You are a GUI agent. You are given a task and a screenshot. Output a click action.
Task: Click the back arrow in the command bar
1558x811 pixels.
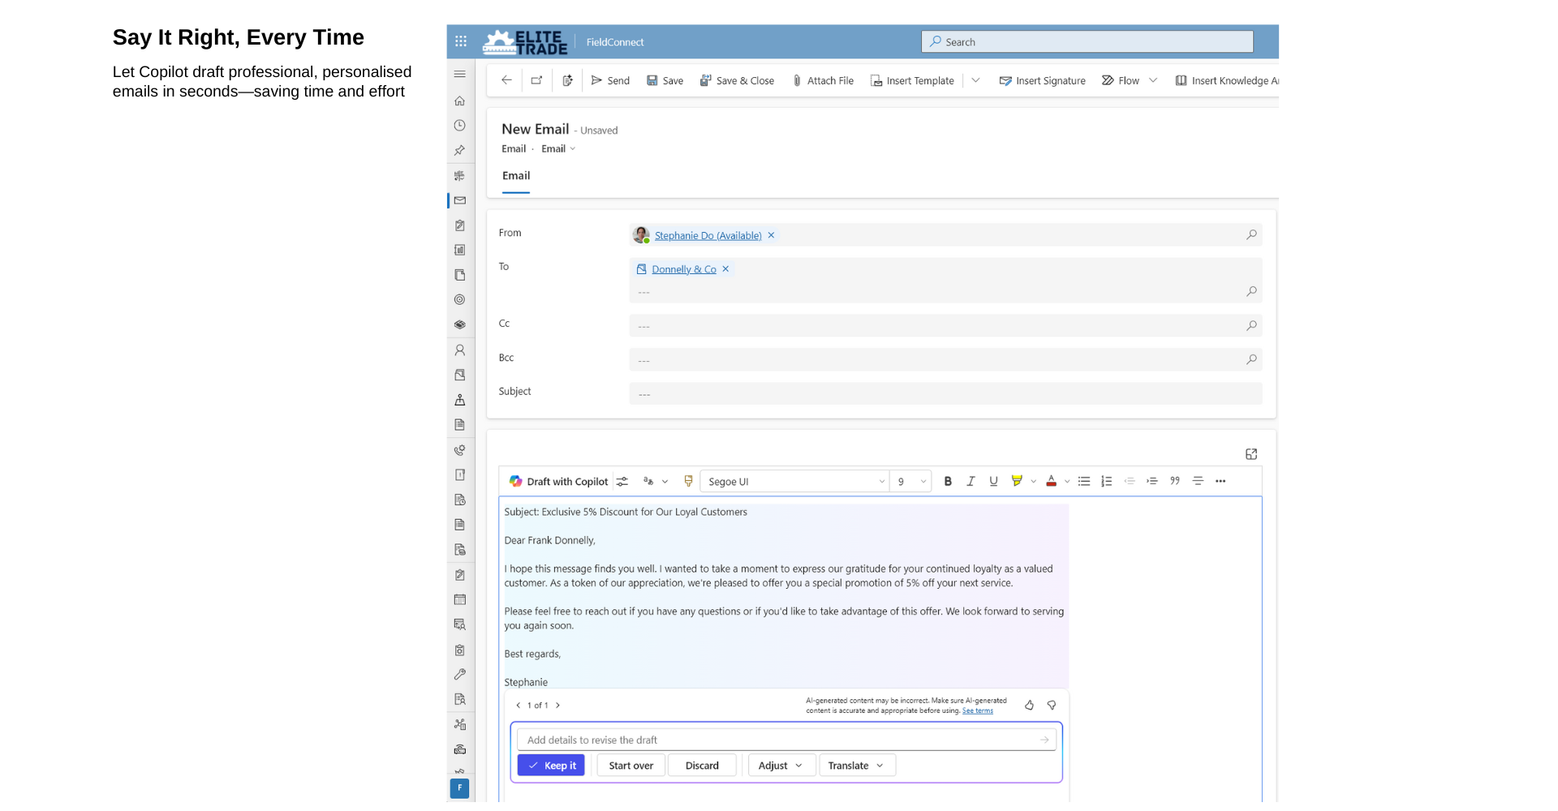(506, 80)
